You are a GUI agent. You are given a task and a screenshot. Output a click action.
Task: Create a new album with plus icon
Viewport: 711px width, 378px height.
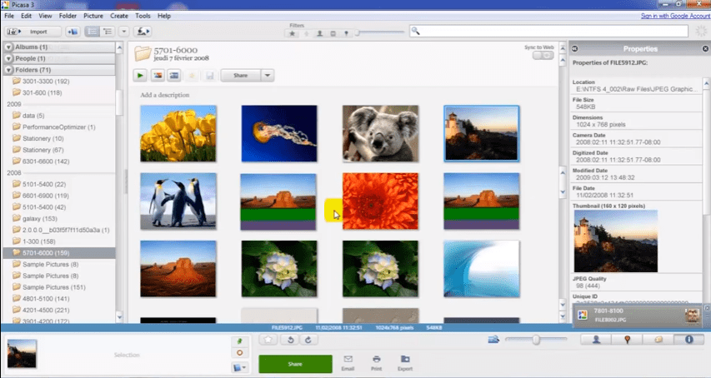click(x=73, y=32)
